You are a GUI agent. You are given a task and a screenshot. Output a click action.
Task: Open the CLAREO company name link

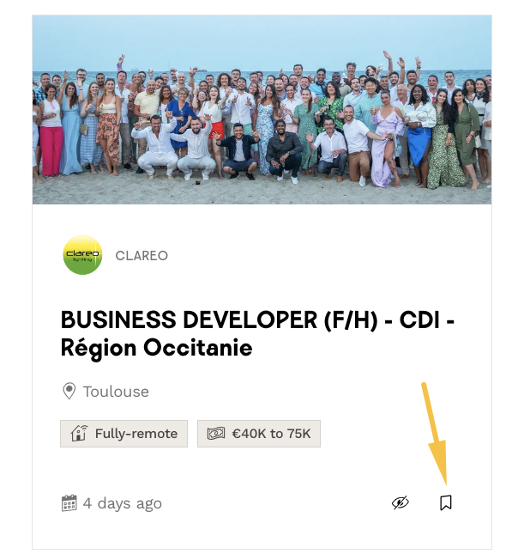[x=142, y=256]
